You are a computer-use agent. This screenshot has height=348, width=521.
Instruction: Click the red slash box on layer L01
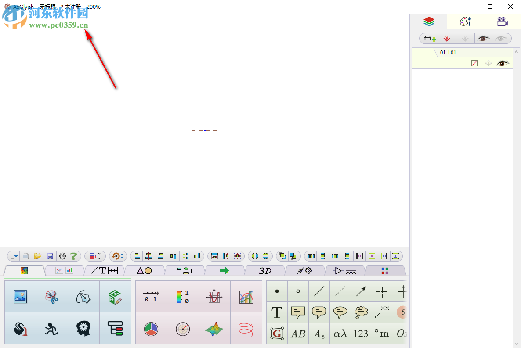pos(474,63)
